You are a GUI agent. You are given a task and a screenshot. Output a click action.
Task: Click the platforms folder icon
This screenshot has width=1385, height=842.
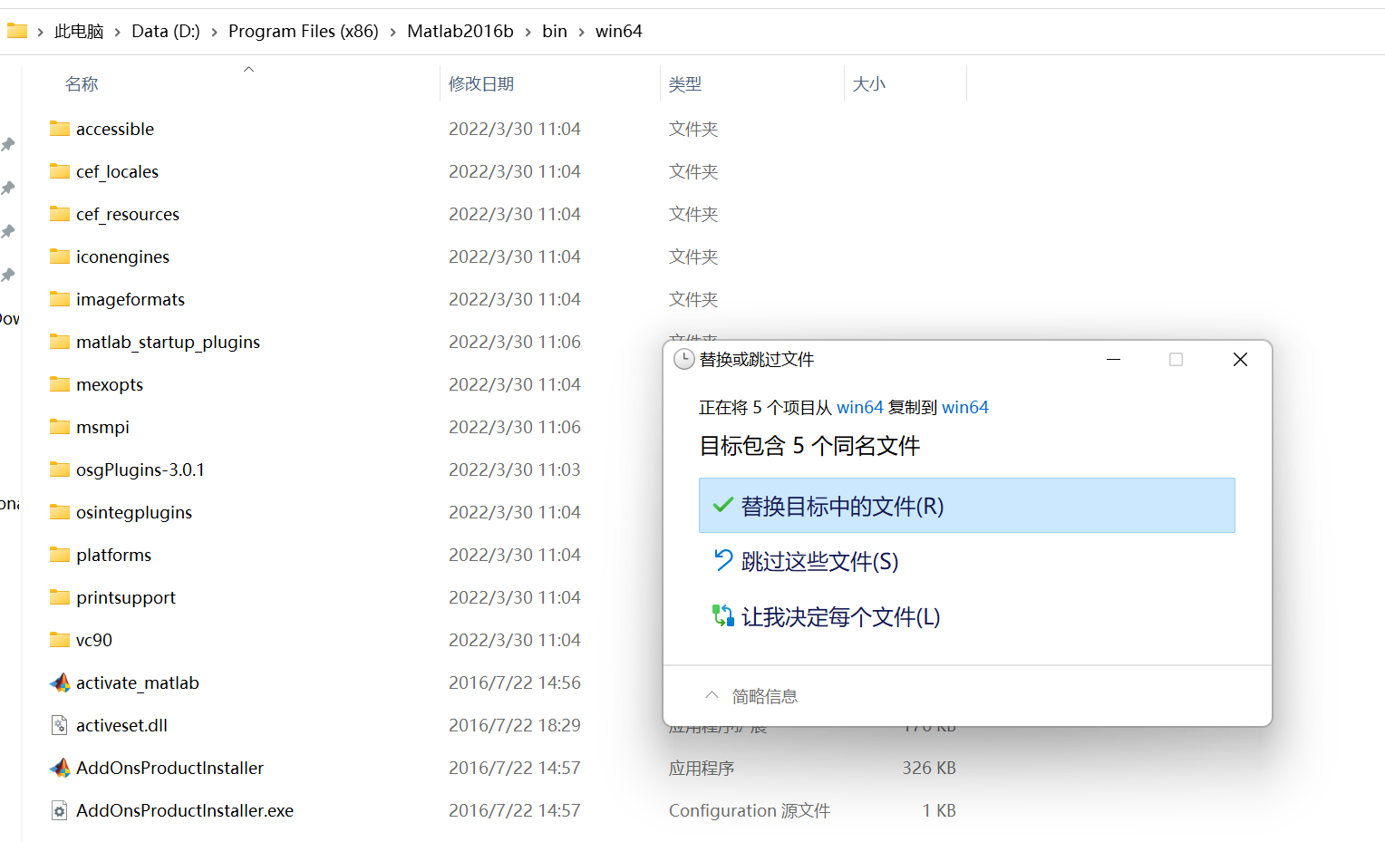[x=60, y=555]
